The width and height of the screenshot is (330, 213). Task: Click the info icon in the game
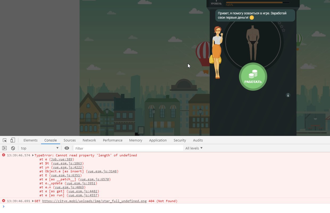288,95
